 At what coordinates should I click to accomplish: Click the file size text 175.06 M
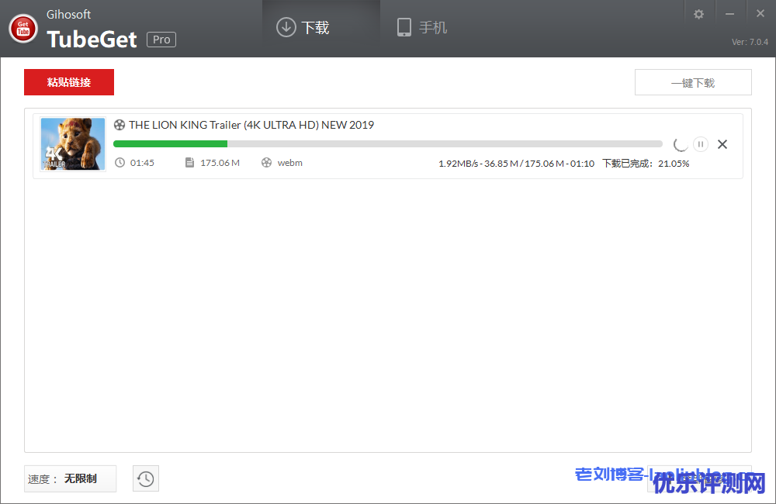(x=220, y=163)
